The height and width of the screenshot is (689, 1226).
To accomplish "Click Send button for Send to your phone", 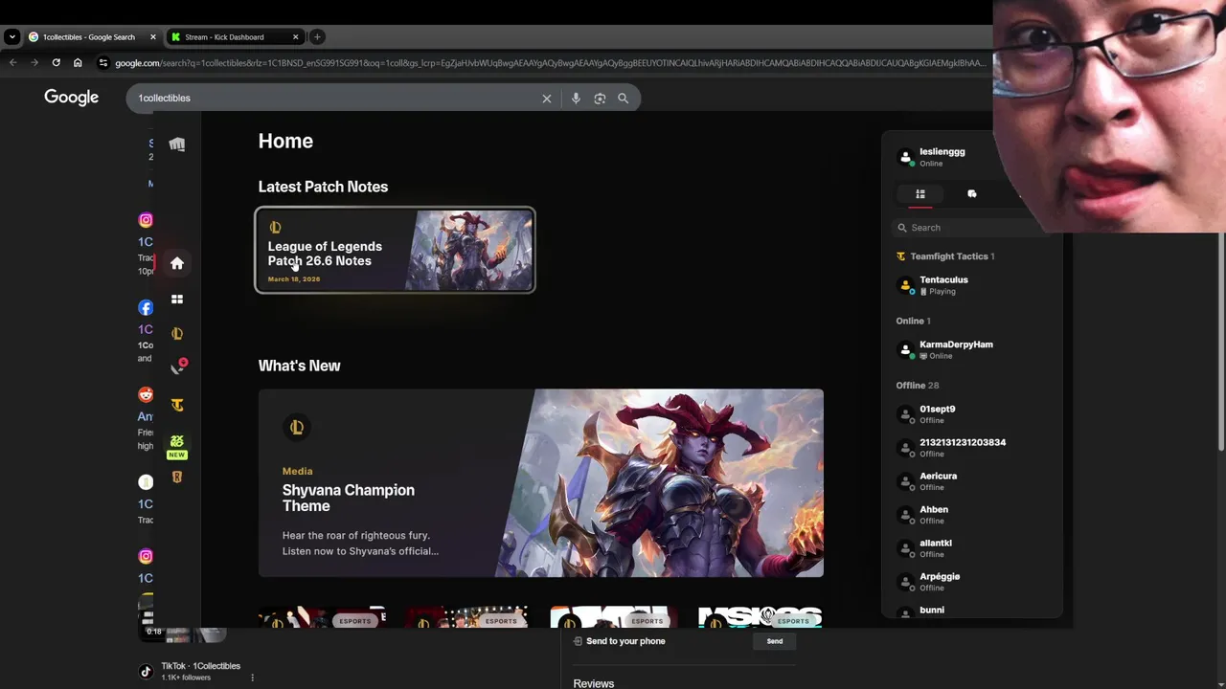I will pyautogui.click(x=774, y=641).
